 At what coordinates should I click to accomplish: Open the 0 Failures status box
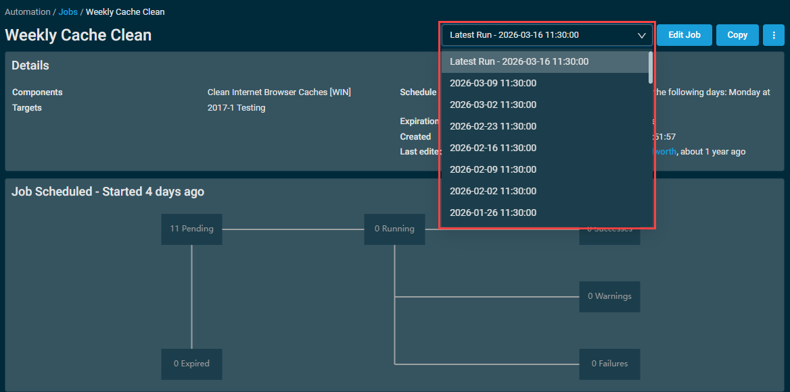609,364
